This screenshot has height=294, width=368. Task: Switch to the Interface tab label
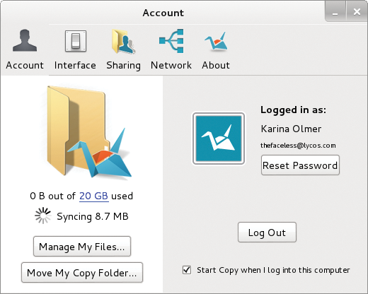tap(75, 65)
